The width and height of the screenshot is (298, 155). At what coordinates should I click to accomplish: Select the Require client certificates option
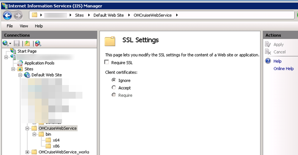(x=114, y=95)
